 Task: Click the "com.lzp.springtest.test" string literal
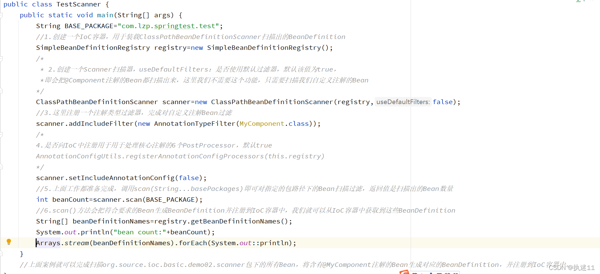coord(168,26)
